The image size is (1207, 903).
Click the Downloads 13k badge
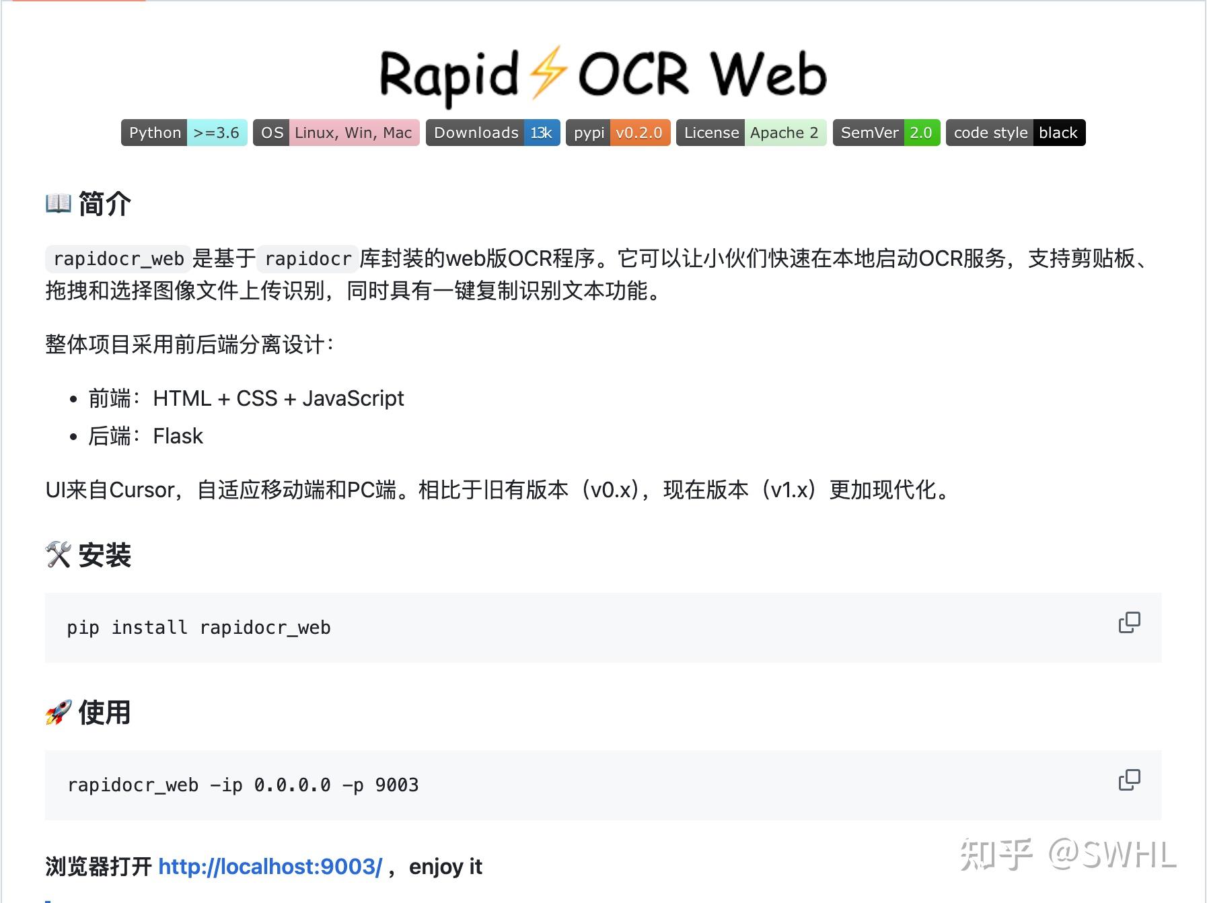[493, 133]
